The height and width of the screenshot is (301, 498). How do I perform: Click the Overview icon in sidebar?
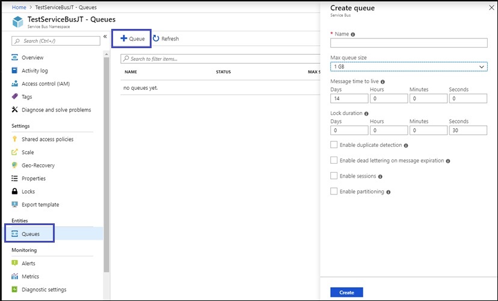pos(14,58)
